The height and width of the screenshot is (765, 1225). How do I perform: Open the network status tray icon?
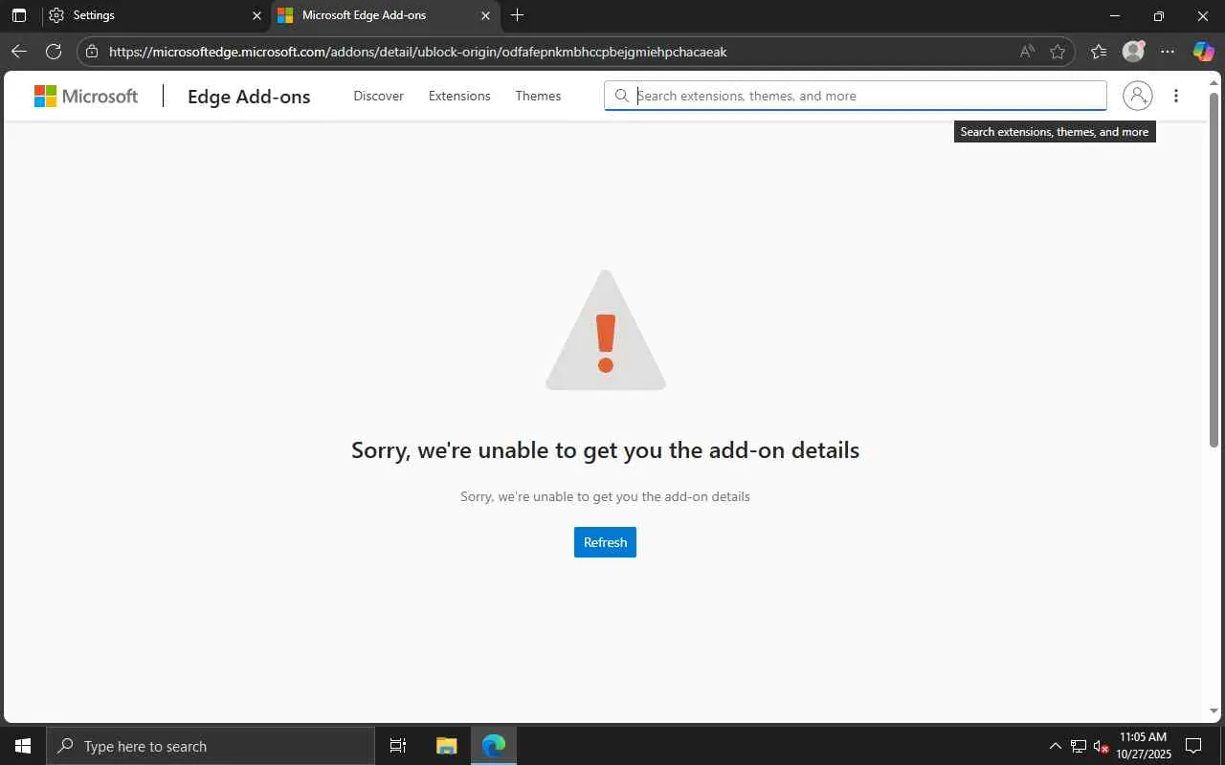1079,746
